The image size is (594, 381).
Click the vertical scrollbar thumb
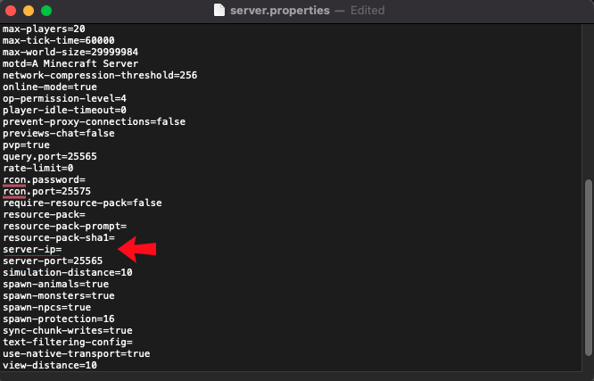click(x=587, y=268)
